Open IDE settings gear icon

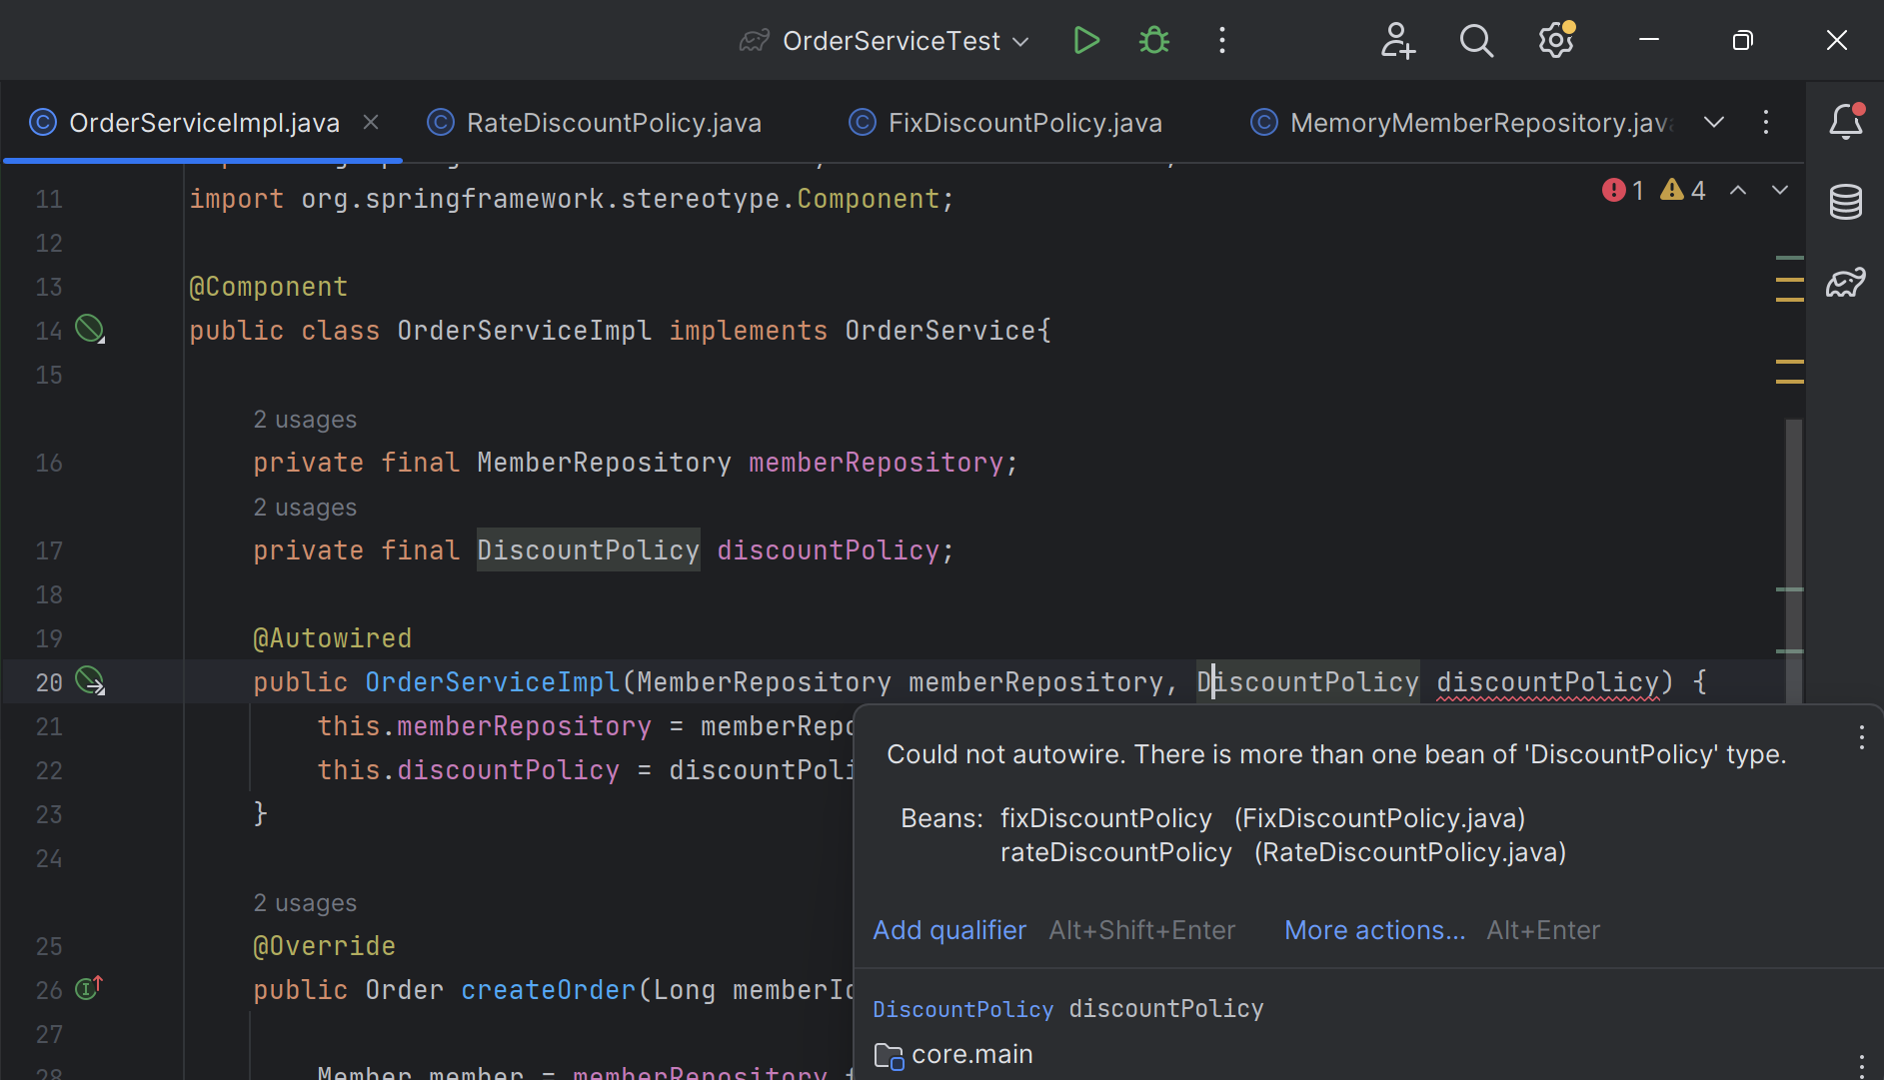1556,40
